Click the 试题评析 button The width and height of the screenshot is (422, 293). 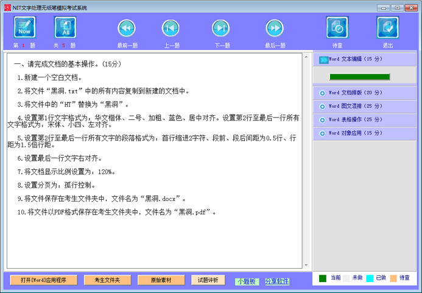click(208, 280)
